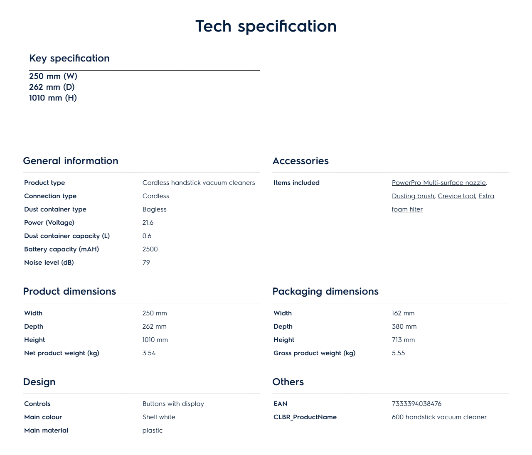Open the Dusting brush accessory link

pos(413,196)
